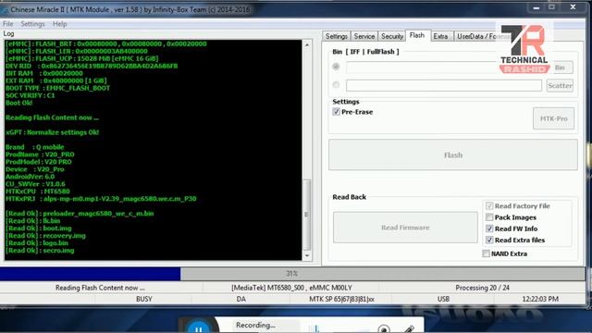
Task: Click log line 'Boot Ok!'
Action: (18, 103)
